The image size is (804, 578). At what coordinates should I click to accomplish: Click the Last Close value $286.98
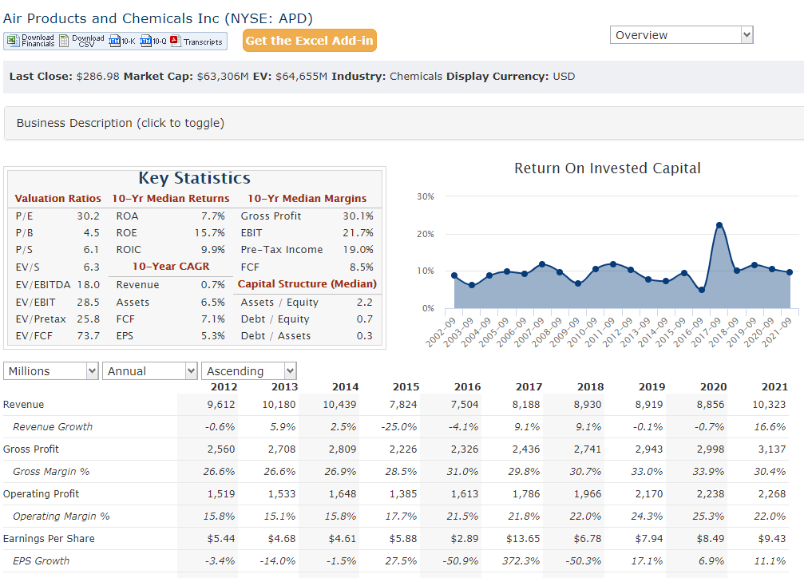coord(98,77)
